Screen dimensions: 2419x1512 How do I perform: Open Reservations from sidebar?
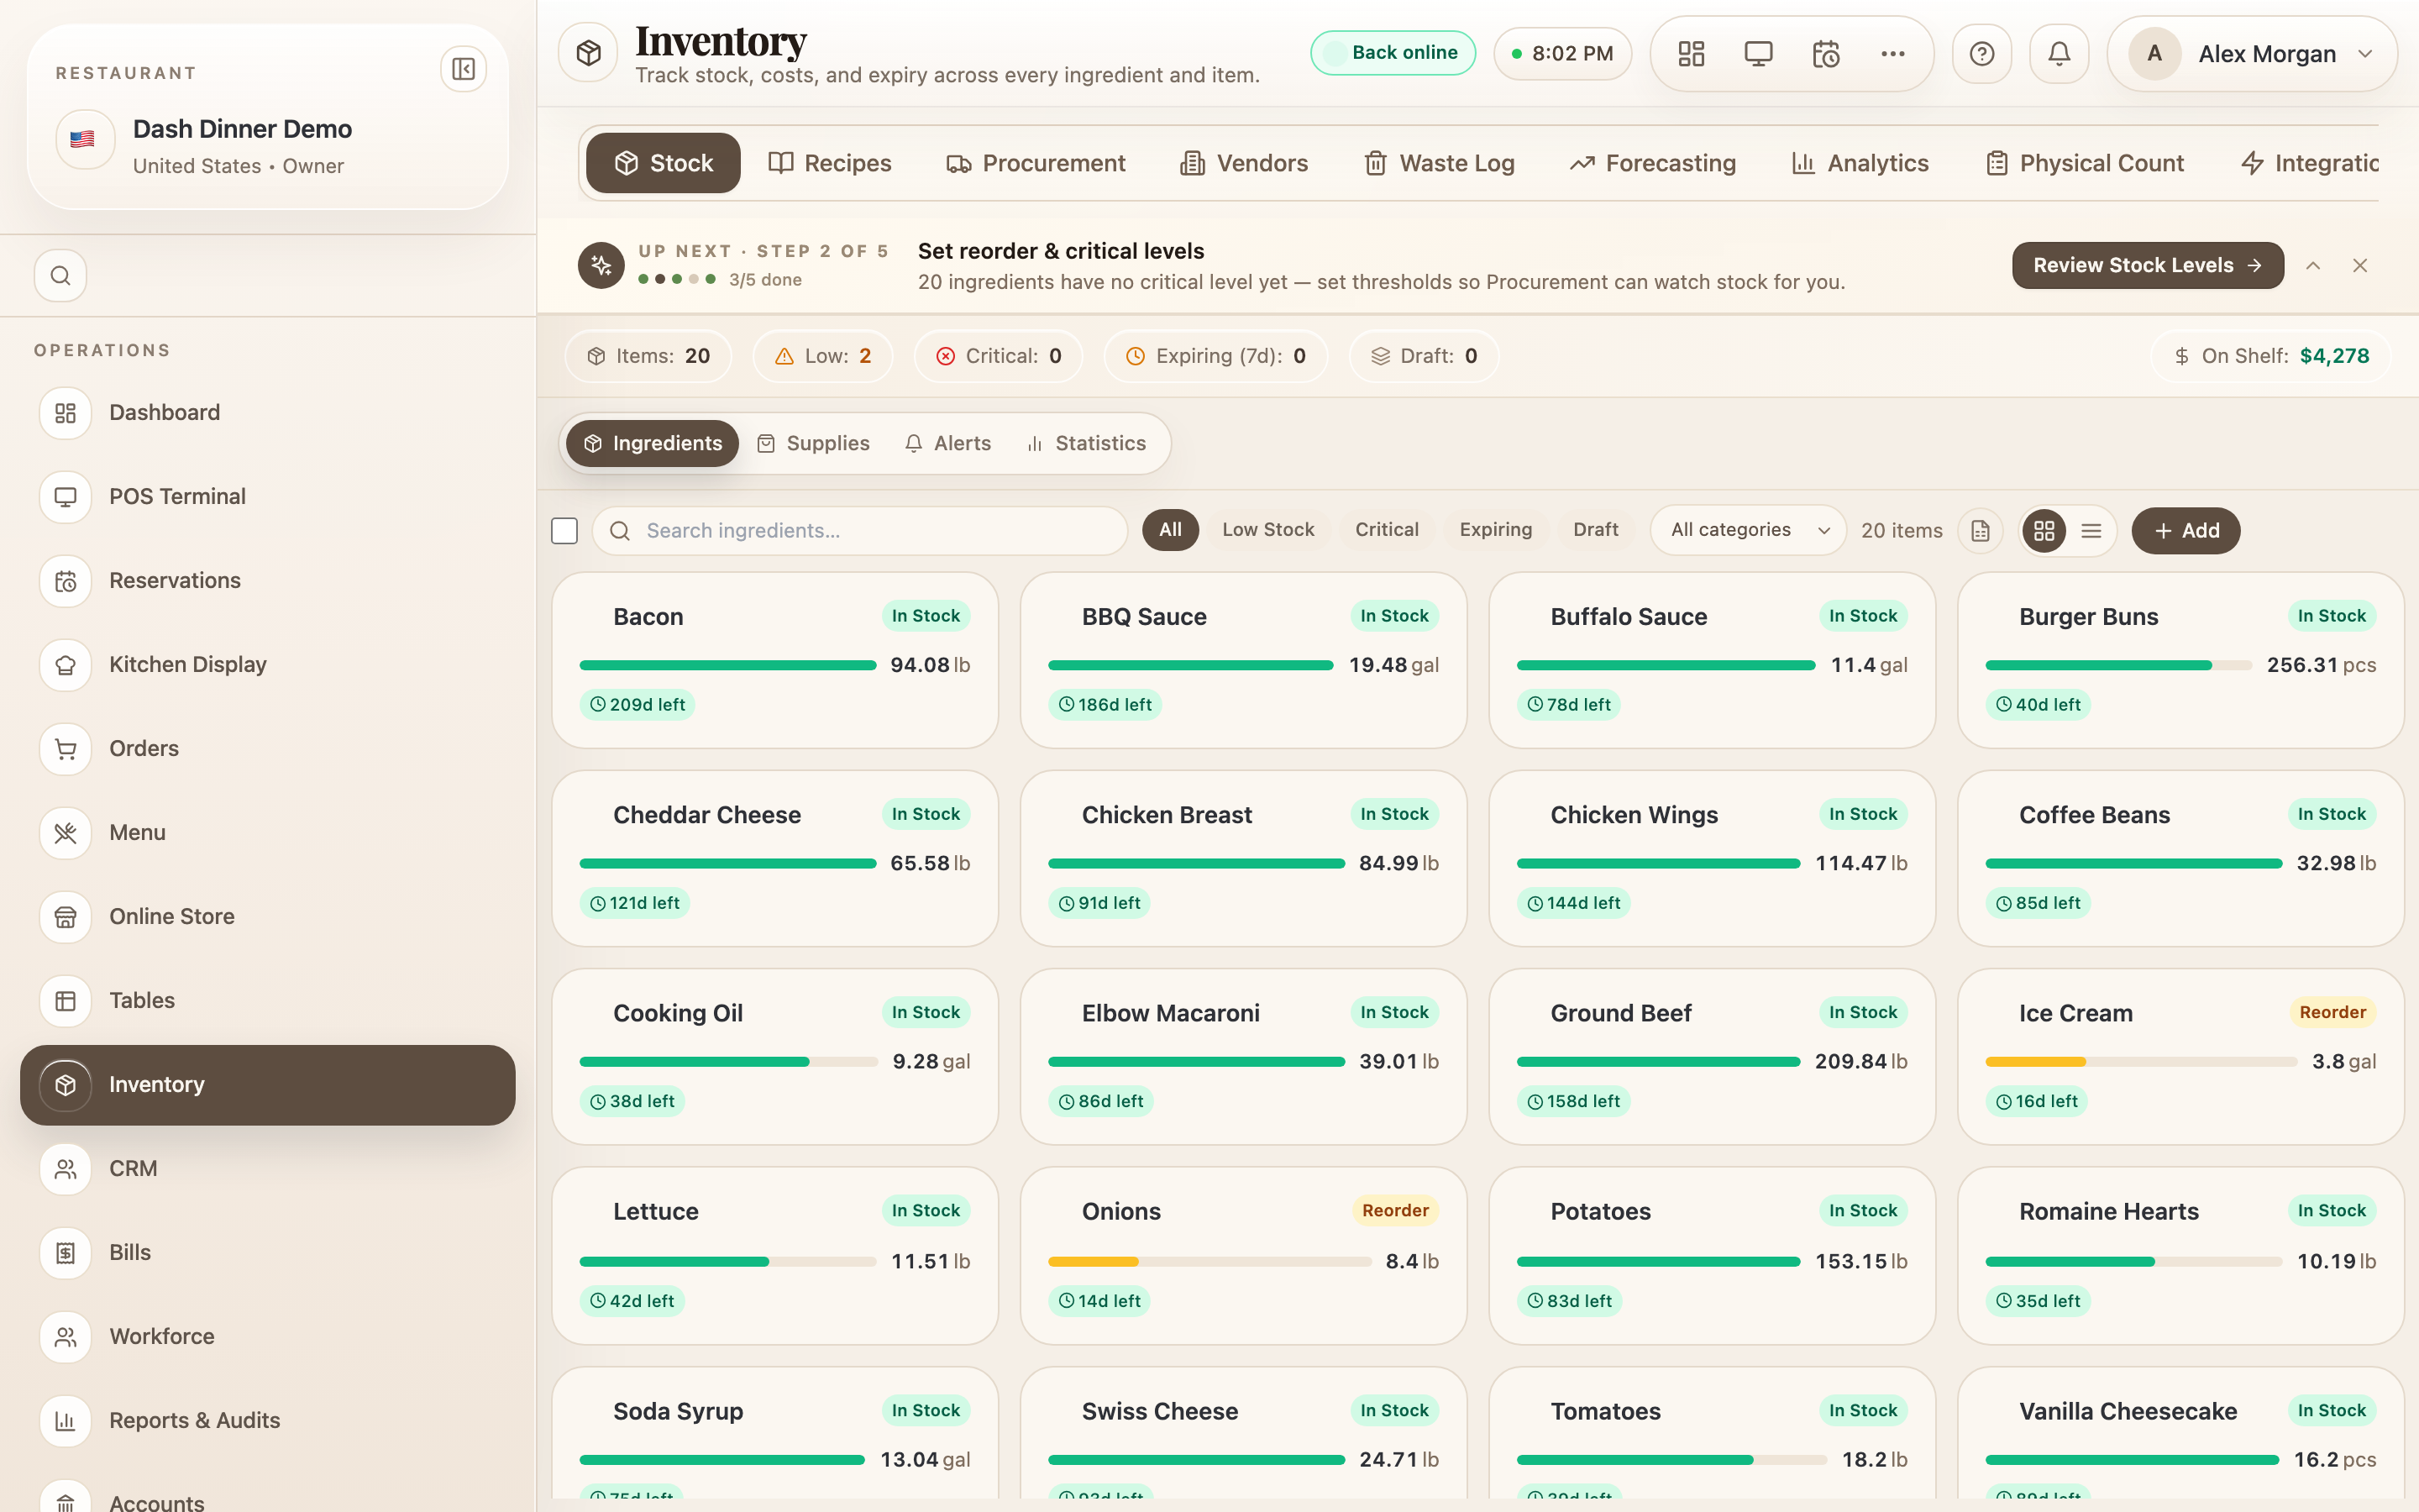coord(267,581)
